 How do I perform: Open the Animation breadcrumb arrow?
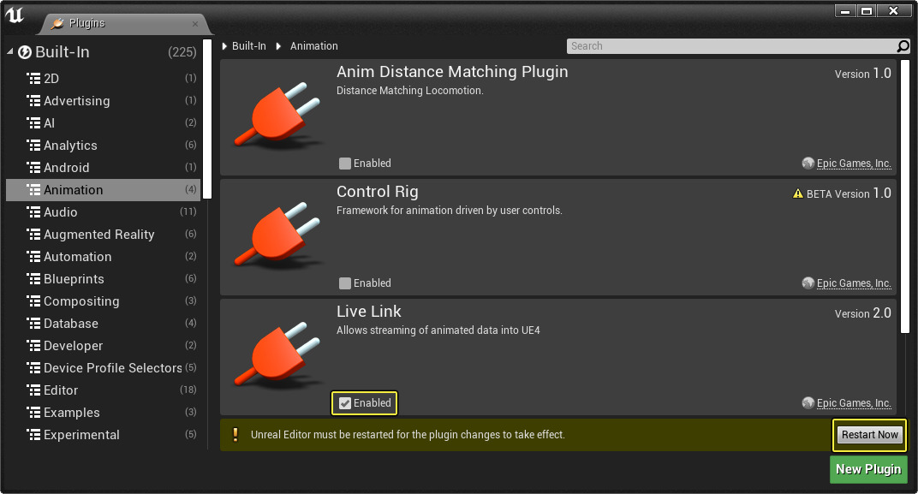(279, 46)
